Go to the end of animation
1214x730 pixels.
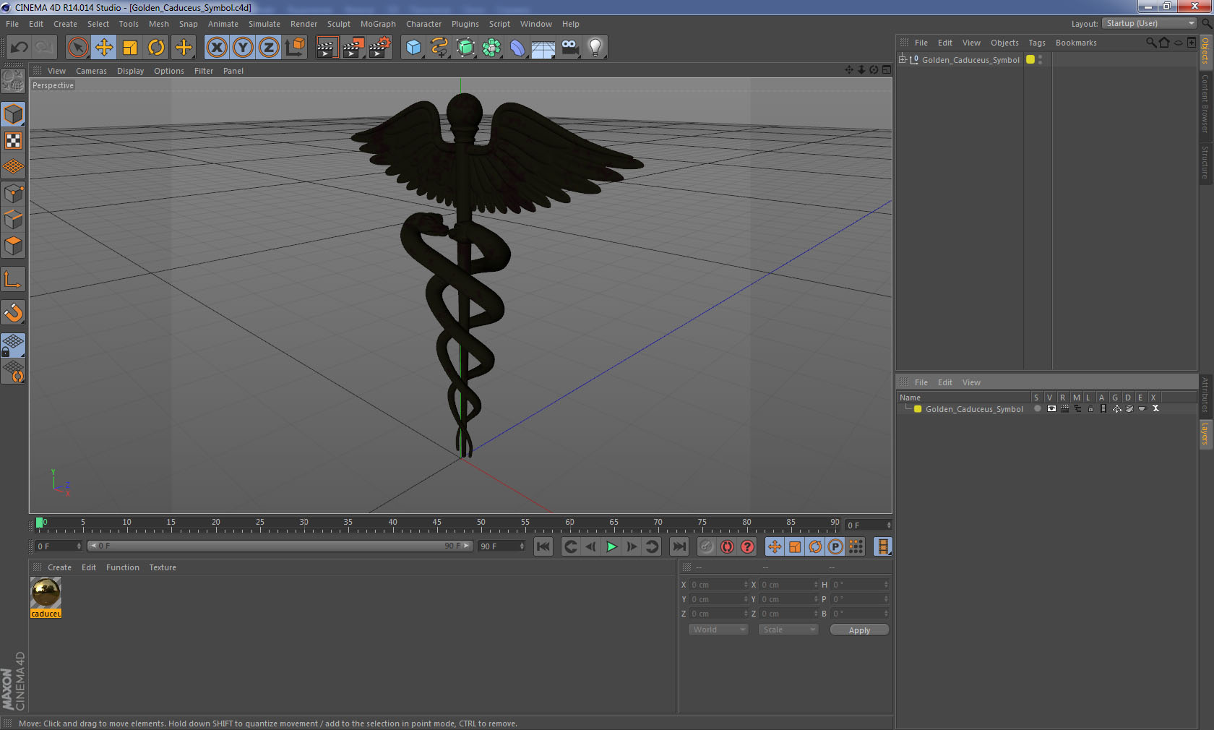(679, 546)
